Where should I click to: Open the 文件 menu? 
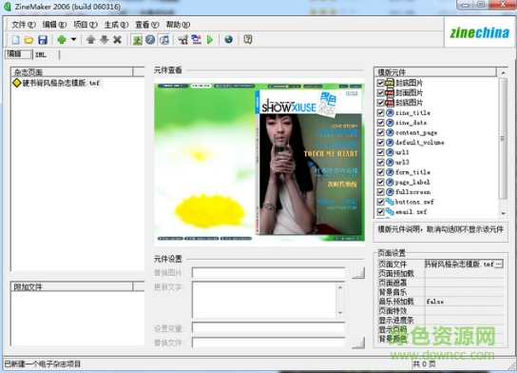(x=24, y=25)
